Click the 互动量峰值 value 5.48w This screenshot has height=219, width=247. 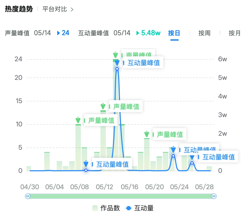click(x=151, y=33)
